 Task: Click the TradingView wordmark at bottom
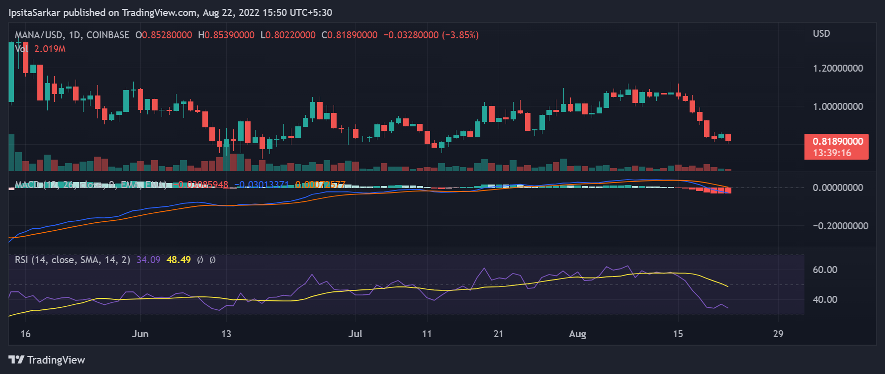tap(56, 360)
